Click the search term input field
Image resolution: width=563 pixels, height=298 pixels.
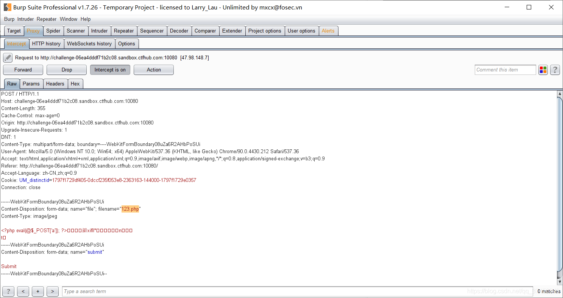298,291
